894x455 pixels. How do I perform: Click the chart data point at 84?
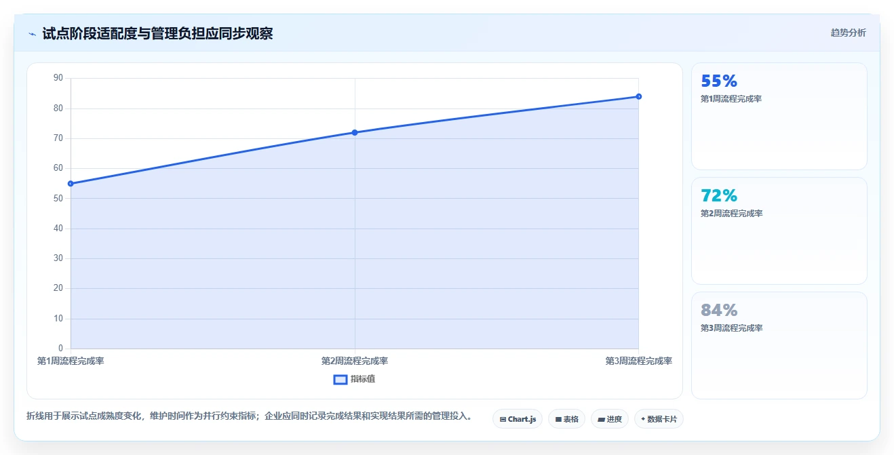tap(639, 96)
